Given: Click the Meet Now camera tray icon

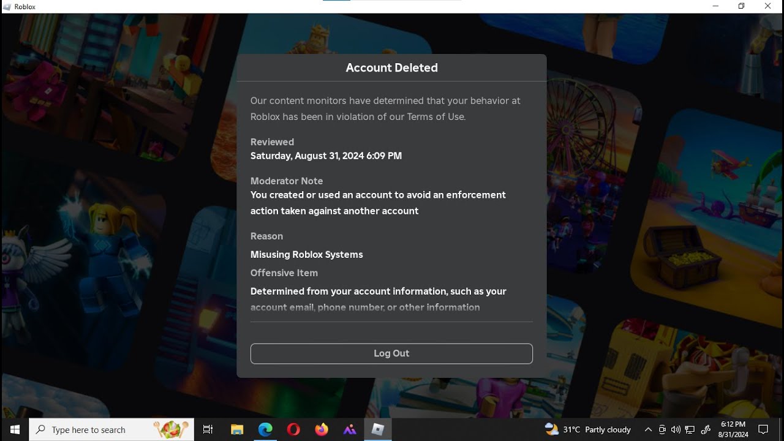Looking at the screenshot, I should 662,429.
